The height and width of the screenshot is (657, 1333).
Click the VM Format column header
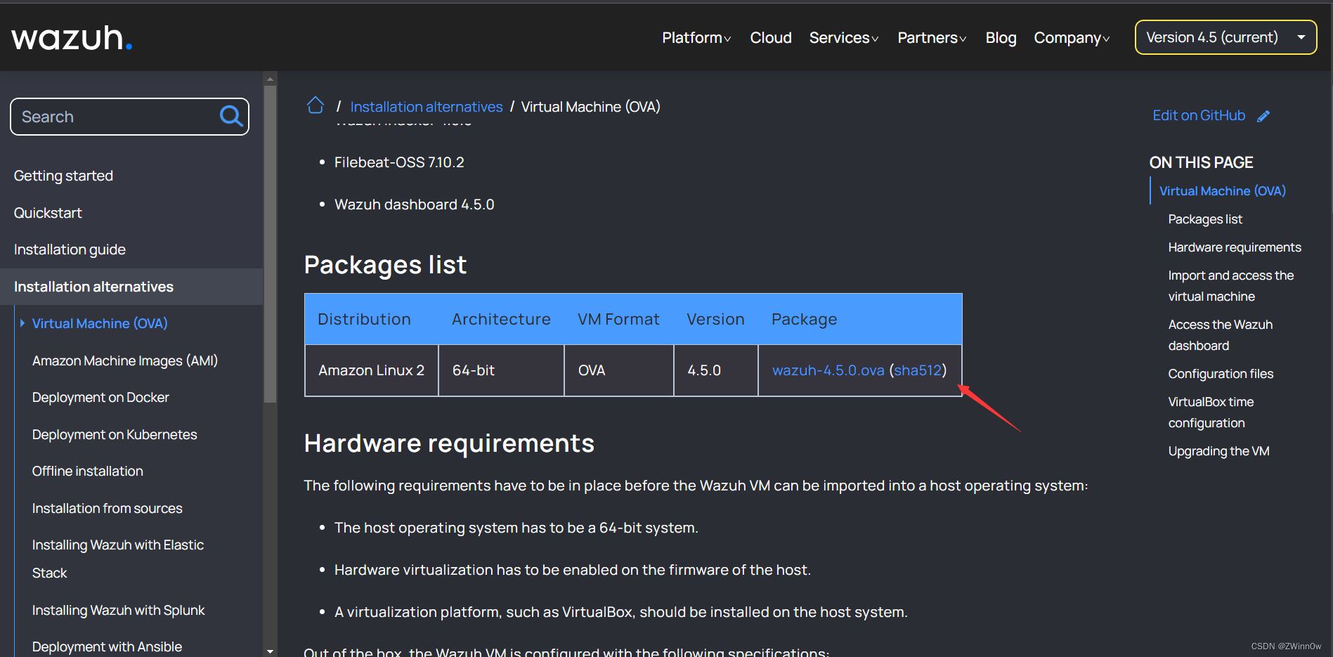coord(618,319)
